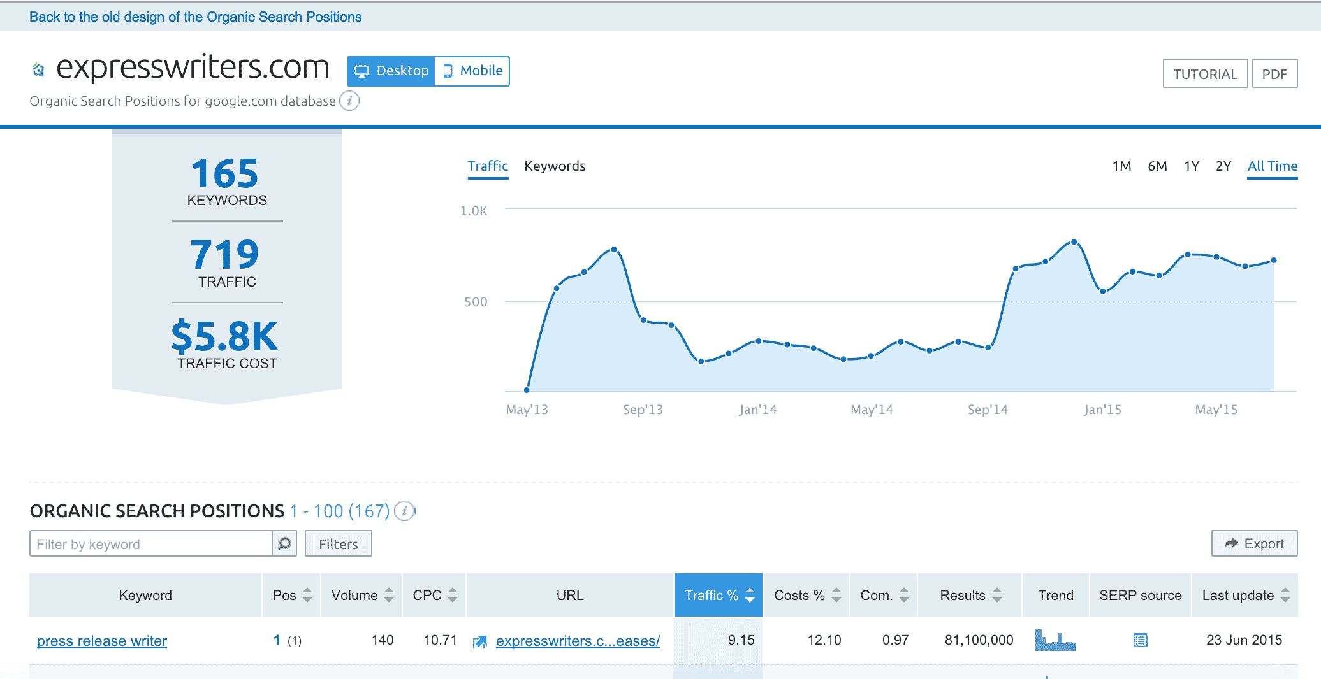
Task: Select Desktop device view
Action: (x=391, y=71)
